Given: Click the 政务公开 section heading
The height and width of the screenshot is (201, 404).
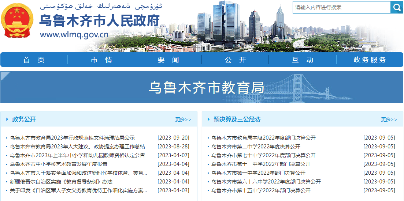Looking at the screenshot, I should (x=24, y=119).
